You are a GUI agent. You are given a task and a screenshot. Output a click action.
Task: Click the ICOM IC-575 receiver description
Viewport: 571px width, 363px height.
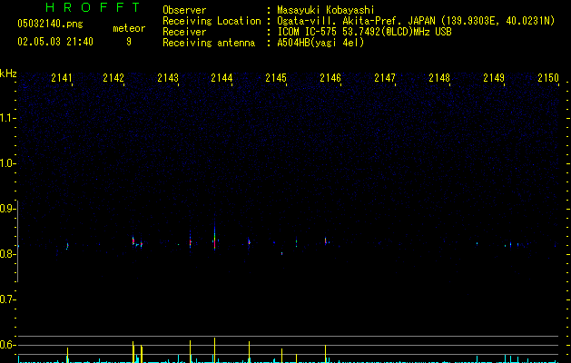pos(364,32)
